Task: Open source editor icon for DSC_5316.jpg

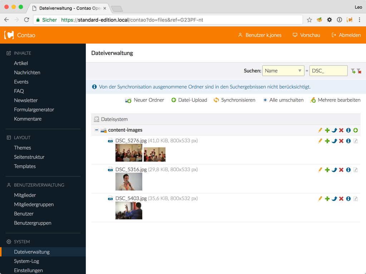Action: click(x=356, y=170)
